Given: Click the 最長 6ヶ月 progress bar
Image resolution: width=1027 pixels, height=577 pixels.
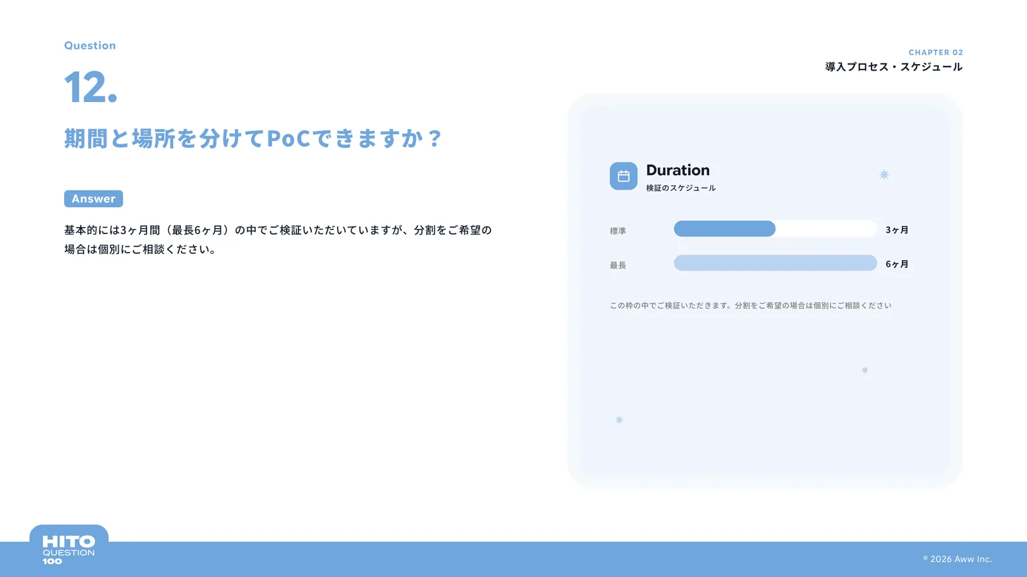Looking at the screenshot, I should point(775,263).
